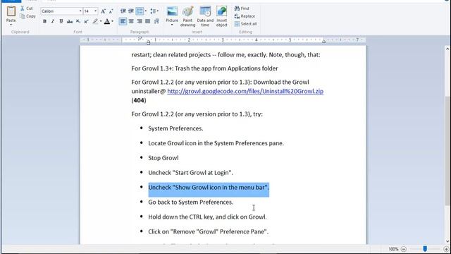Apply superscript formatting
Image resolution: width=451 pixels, height=254 pixels.
point(86,21)
